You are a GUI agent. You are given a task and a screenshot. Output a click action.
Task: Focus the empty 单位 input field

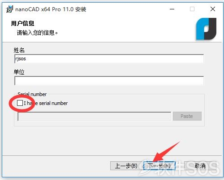109,81
